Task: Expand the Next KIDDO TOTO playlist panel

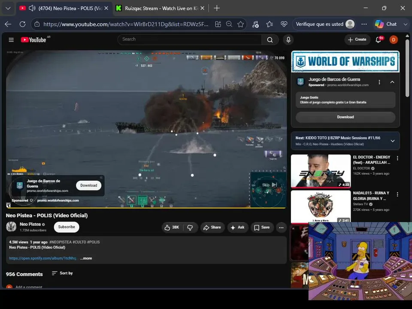Action: point(393,141)
